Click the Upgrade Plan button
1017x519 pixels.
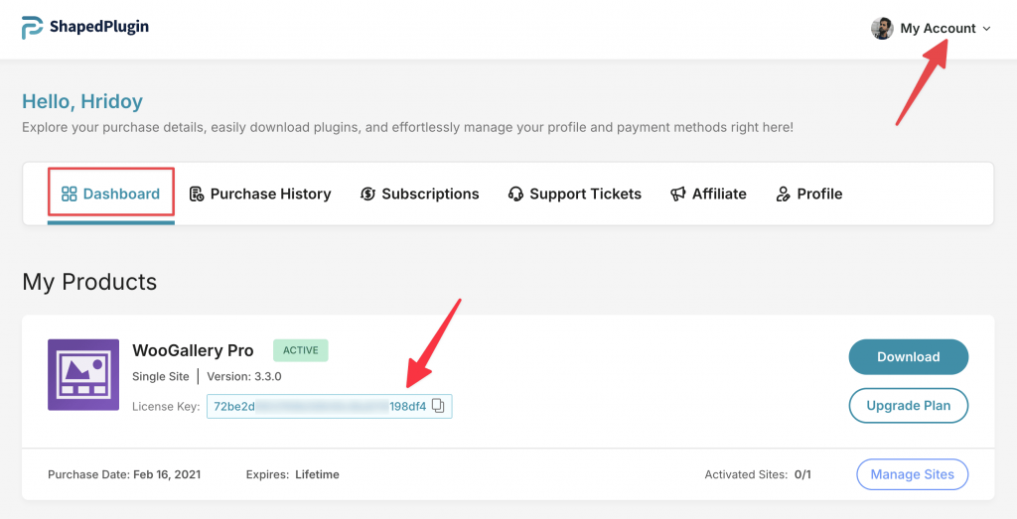[x=908, y=406]
